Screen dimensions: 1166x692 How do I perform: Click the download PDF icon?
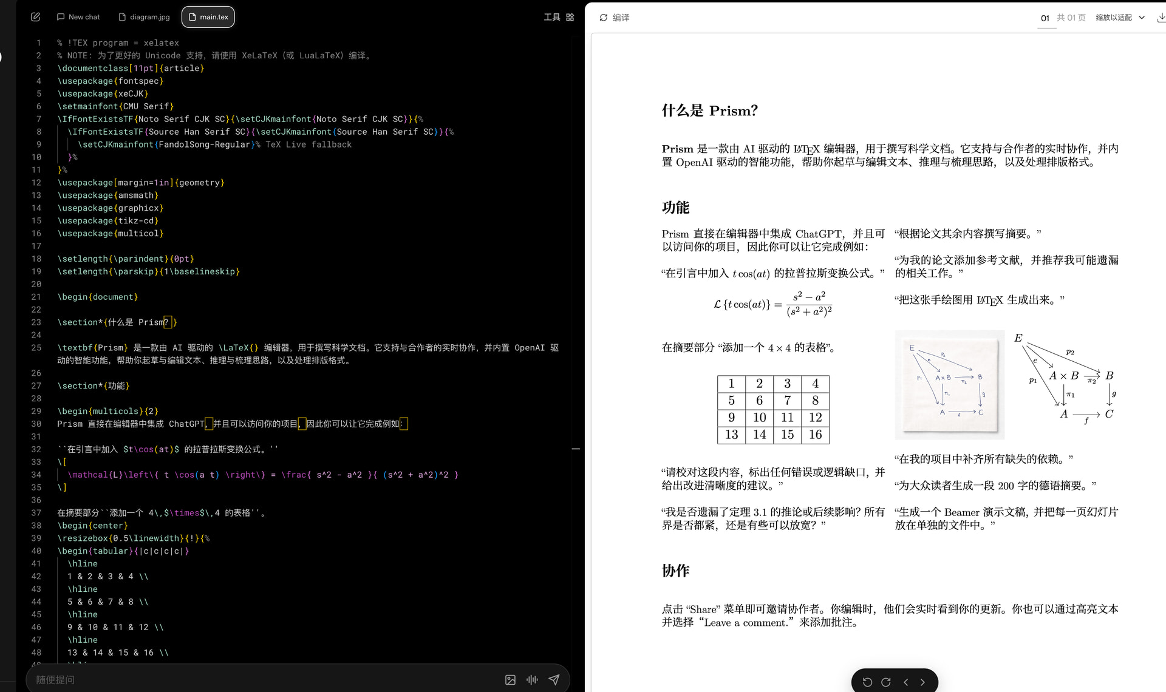(x=1161, y=18)
